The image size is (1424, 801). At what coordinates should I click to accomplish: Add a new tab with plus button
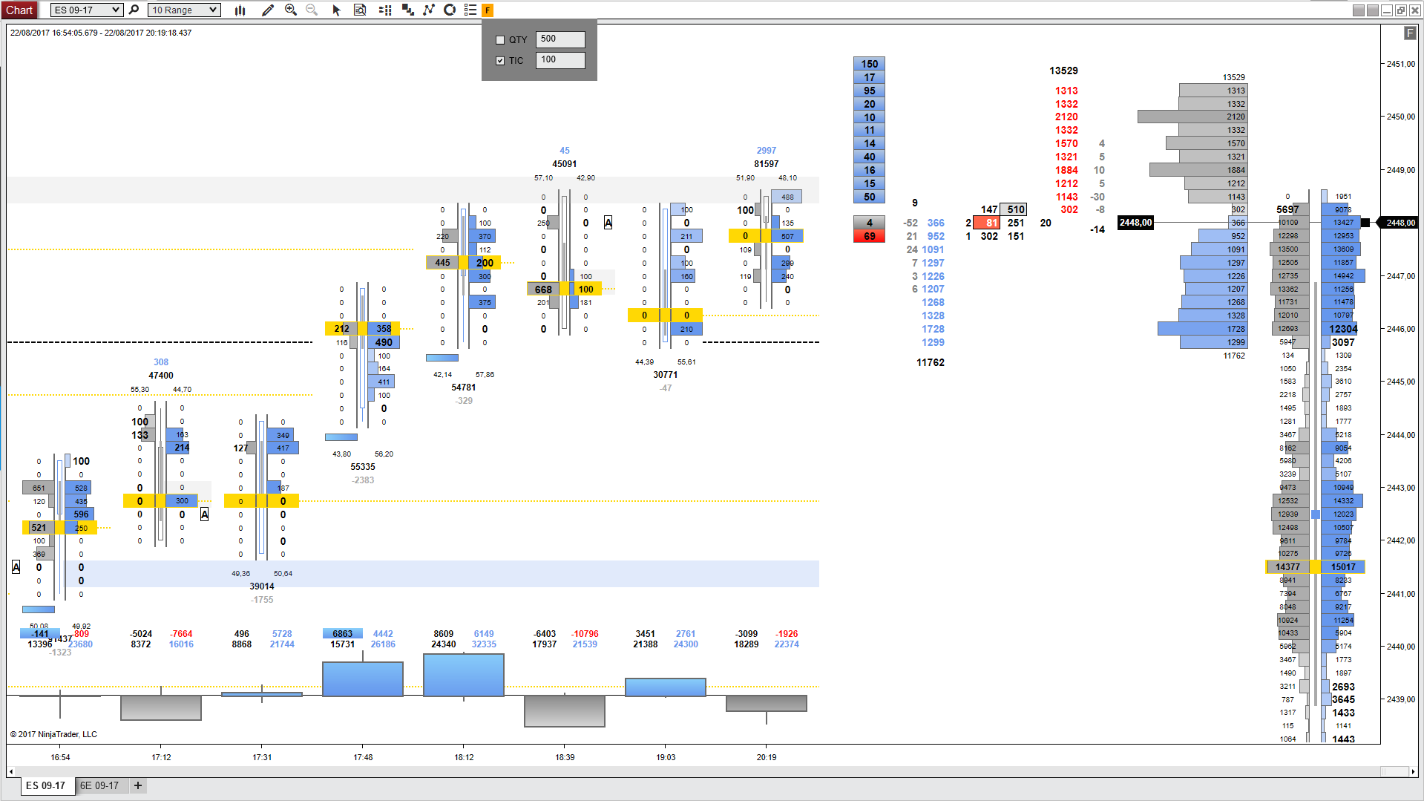tap(138, 785)
